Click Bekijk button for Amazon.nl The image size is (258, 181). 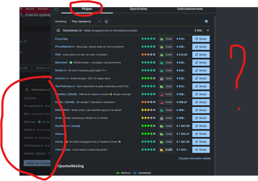point(201,78)
